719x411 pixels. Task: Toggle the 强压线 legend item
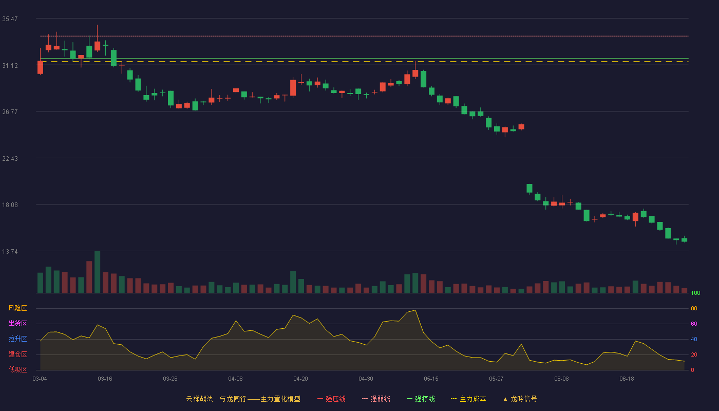click(331, 399)
